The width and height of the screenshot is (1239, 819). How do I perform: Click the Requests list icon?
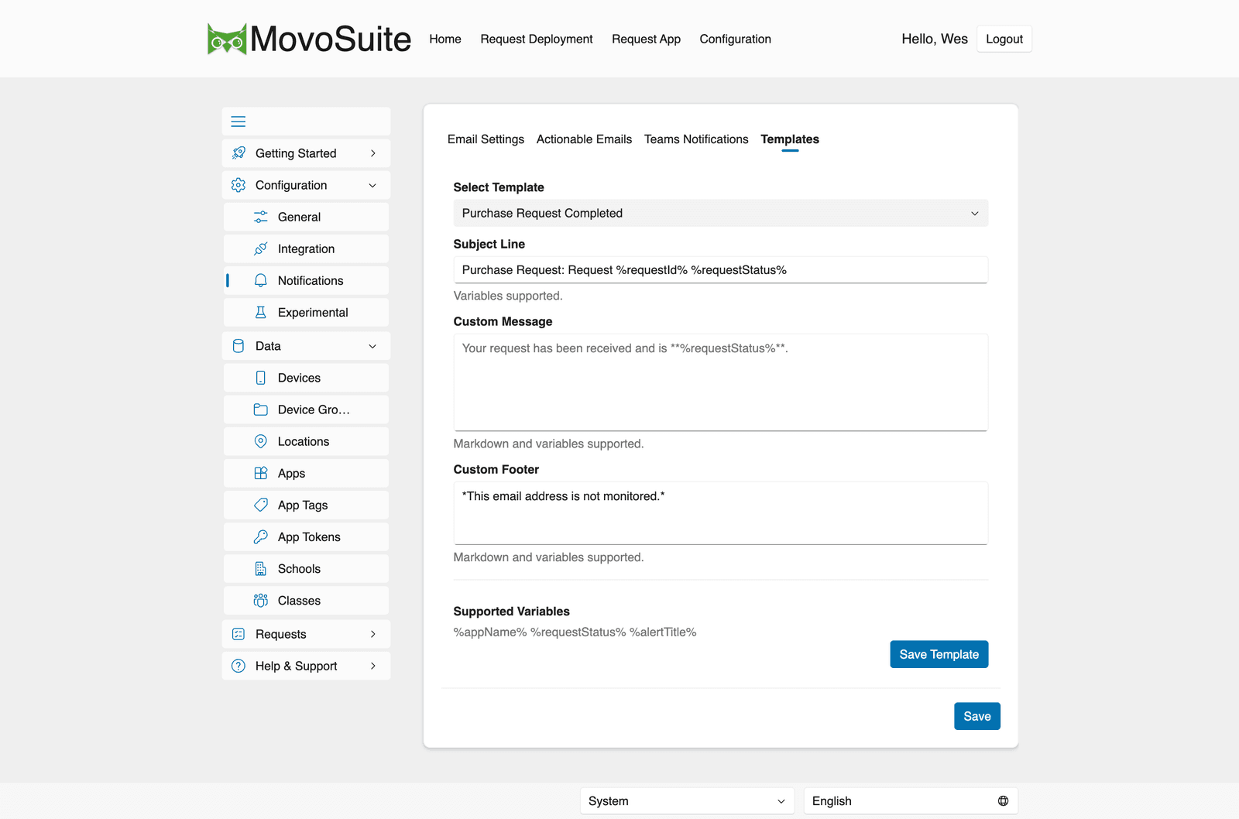click(x=239, y=634)
